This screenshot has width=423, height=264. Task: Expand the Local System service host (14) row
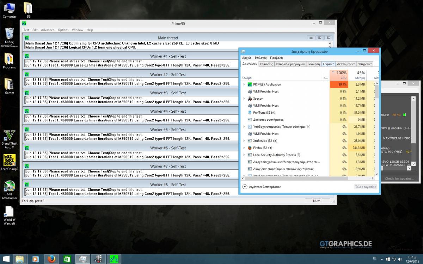coord(244,127)
